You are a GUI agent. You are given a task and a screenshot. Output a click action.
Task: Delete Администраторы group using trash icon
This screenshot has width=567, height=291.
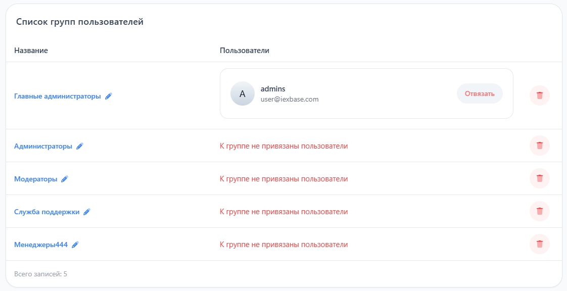pyautogui.click(x=539, y=145)
